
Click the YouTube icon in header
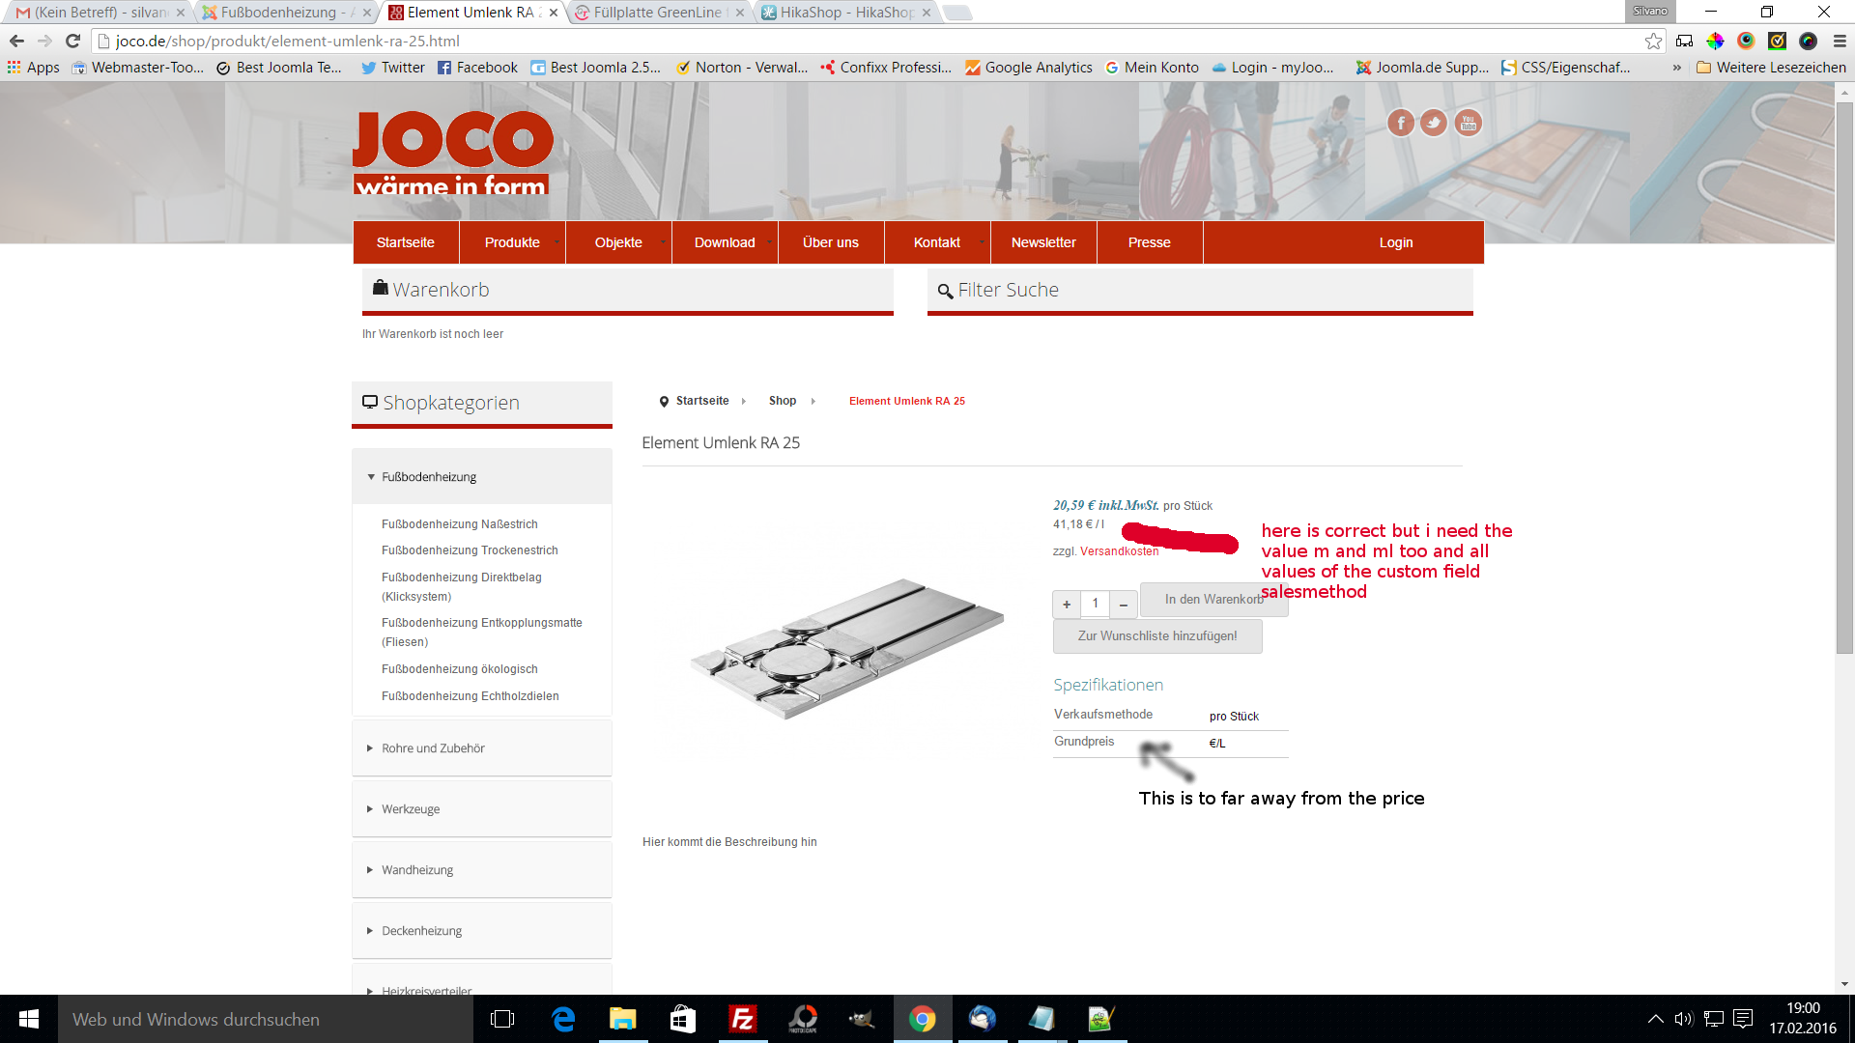click(x=1468, y=123)
